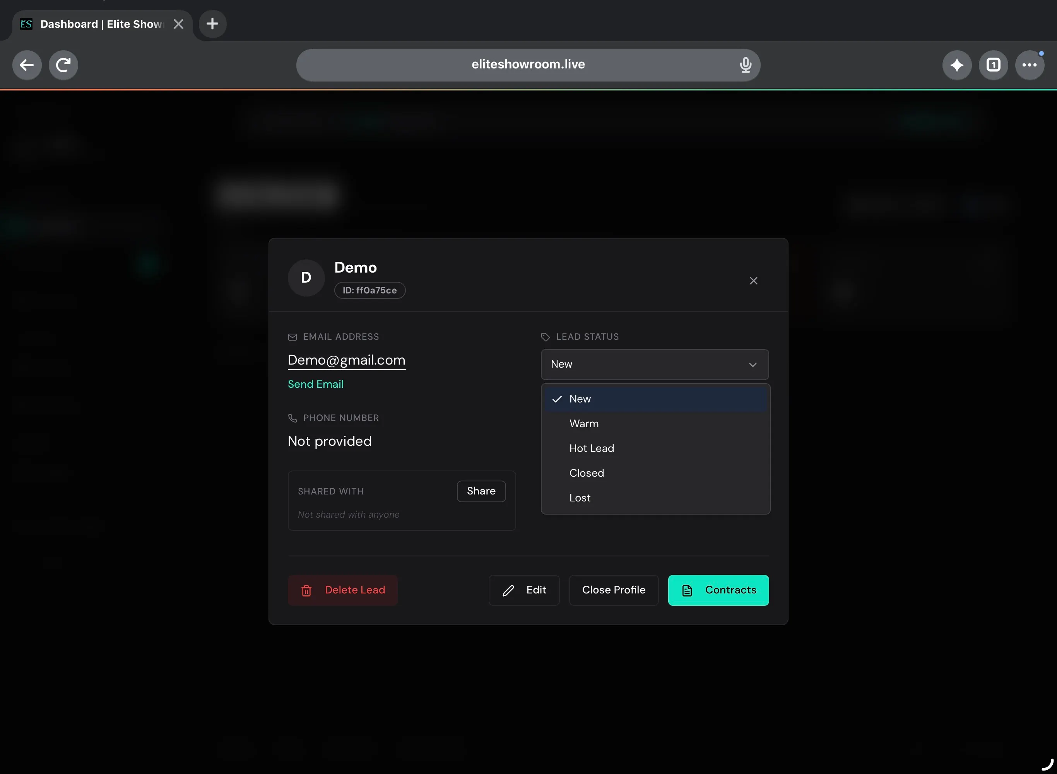Go back with the browser back arrow
The width and height of the screenshot is (1057, 774).
coord(27,65)
